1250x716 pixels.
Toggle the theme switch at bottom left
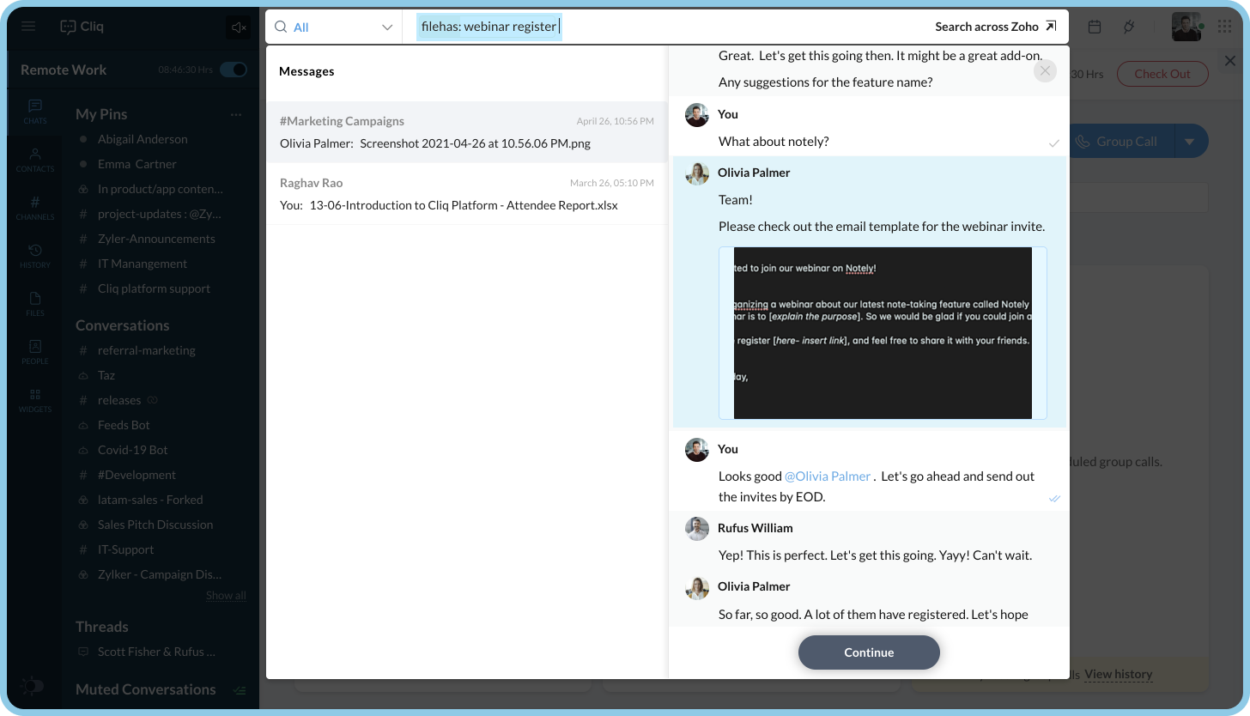33,686
